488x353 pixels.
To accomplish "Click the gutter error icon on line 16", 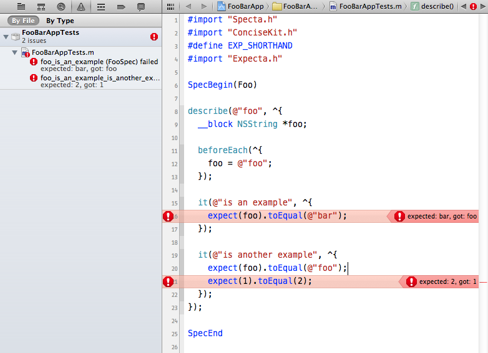I will [x=168, y=217].
